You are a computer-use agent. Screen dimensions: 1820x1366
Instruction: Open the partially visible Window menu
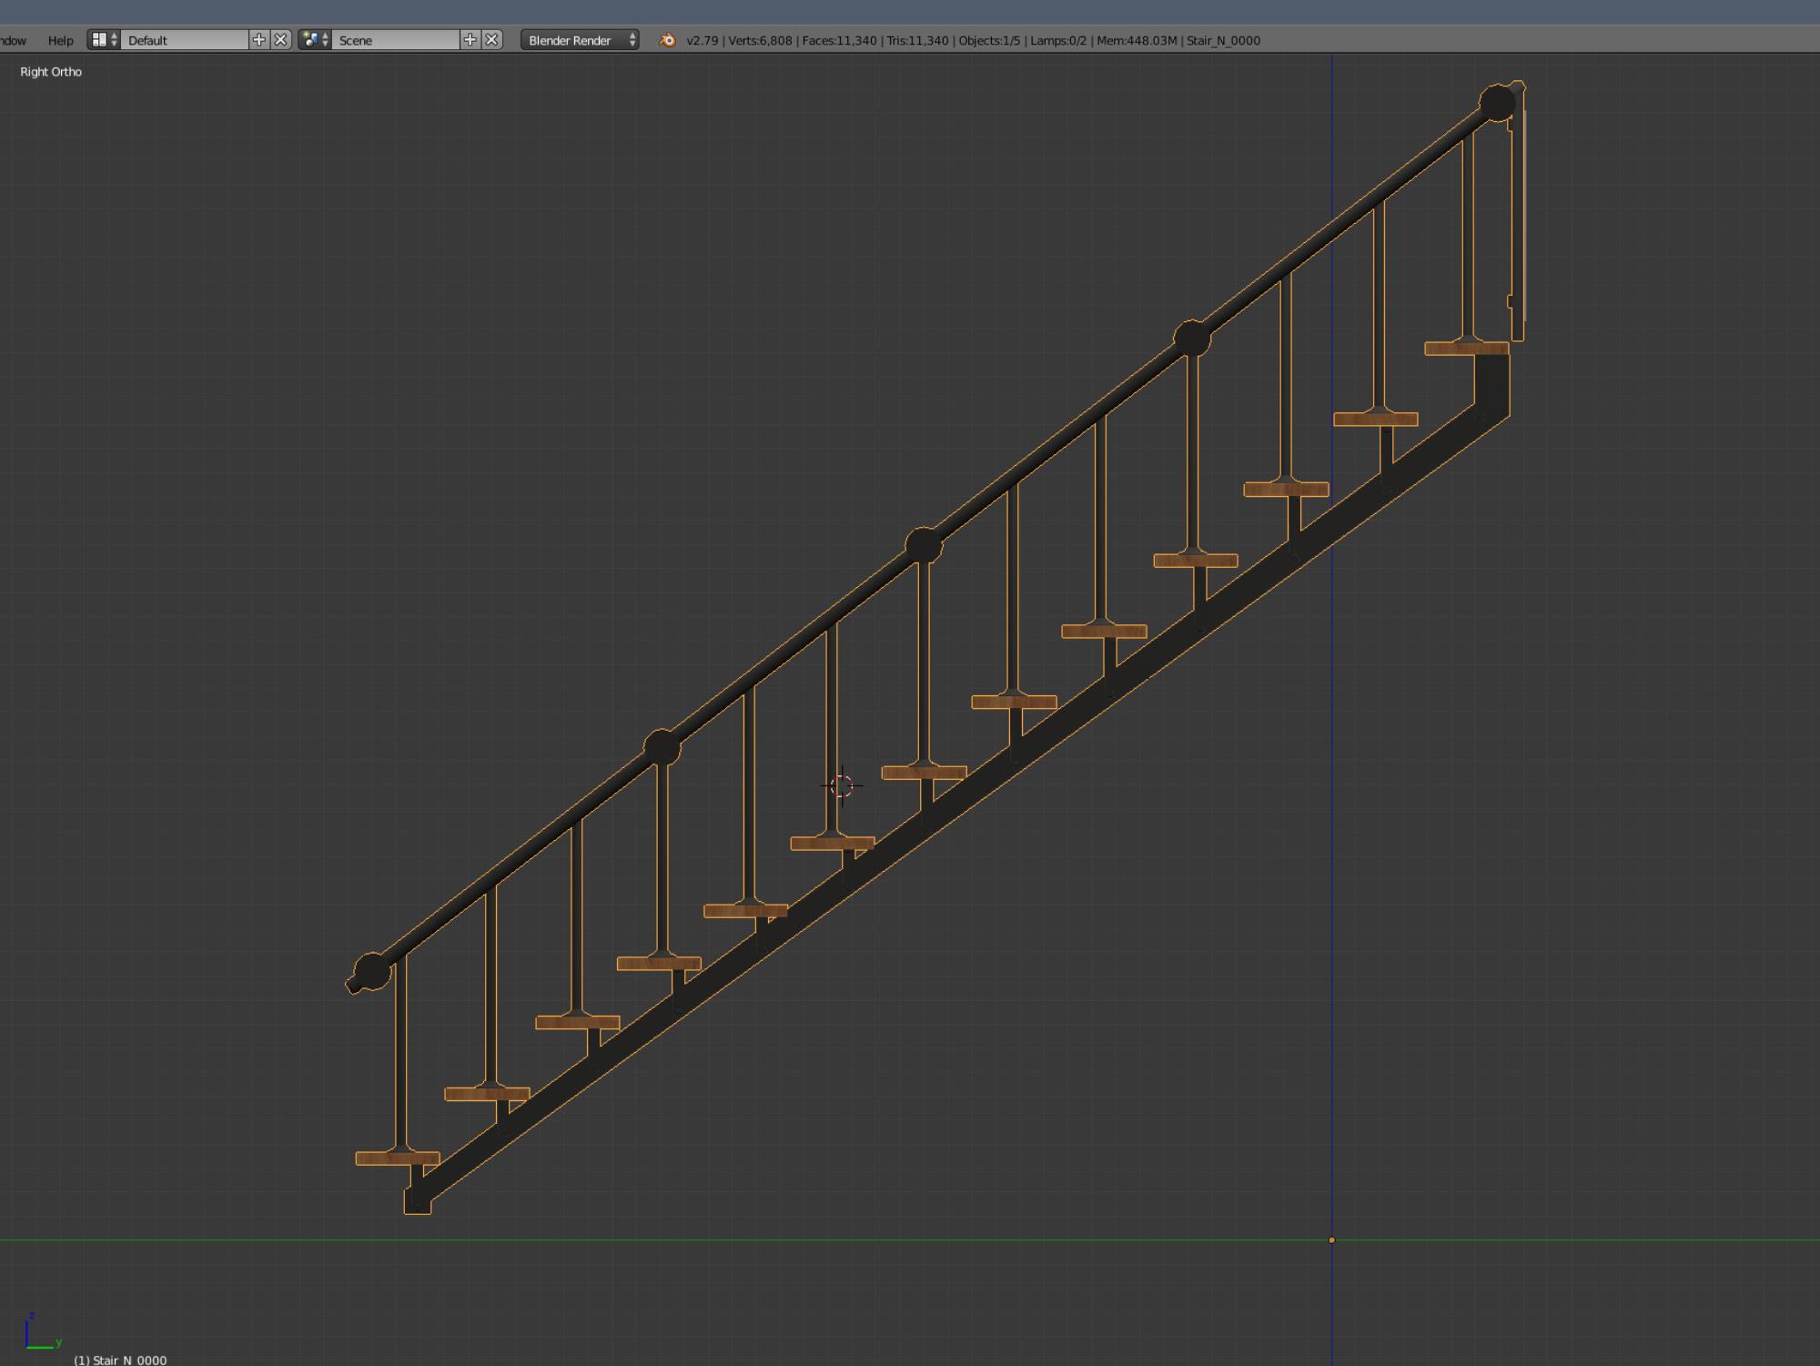[13, 40]
